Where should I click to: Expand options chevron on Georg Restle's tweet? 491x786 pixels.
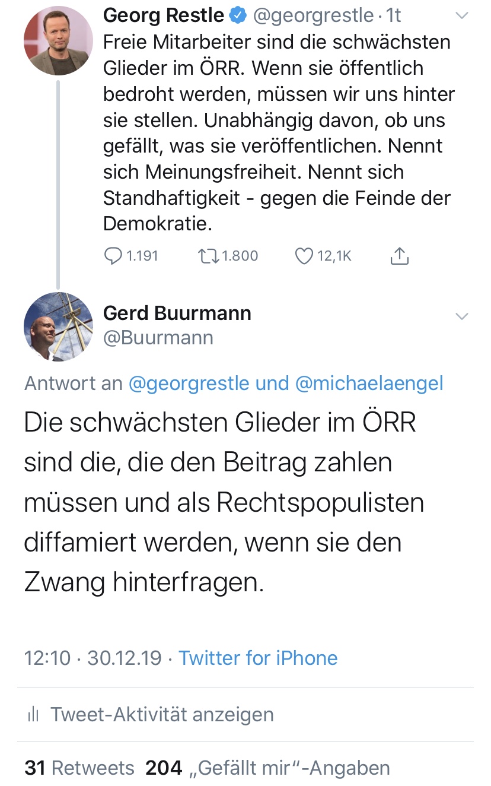coord(461,17)
